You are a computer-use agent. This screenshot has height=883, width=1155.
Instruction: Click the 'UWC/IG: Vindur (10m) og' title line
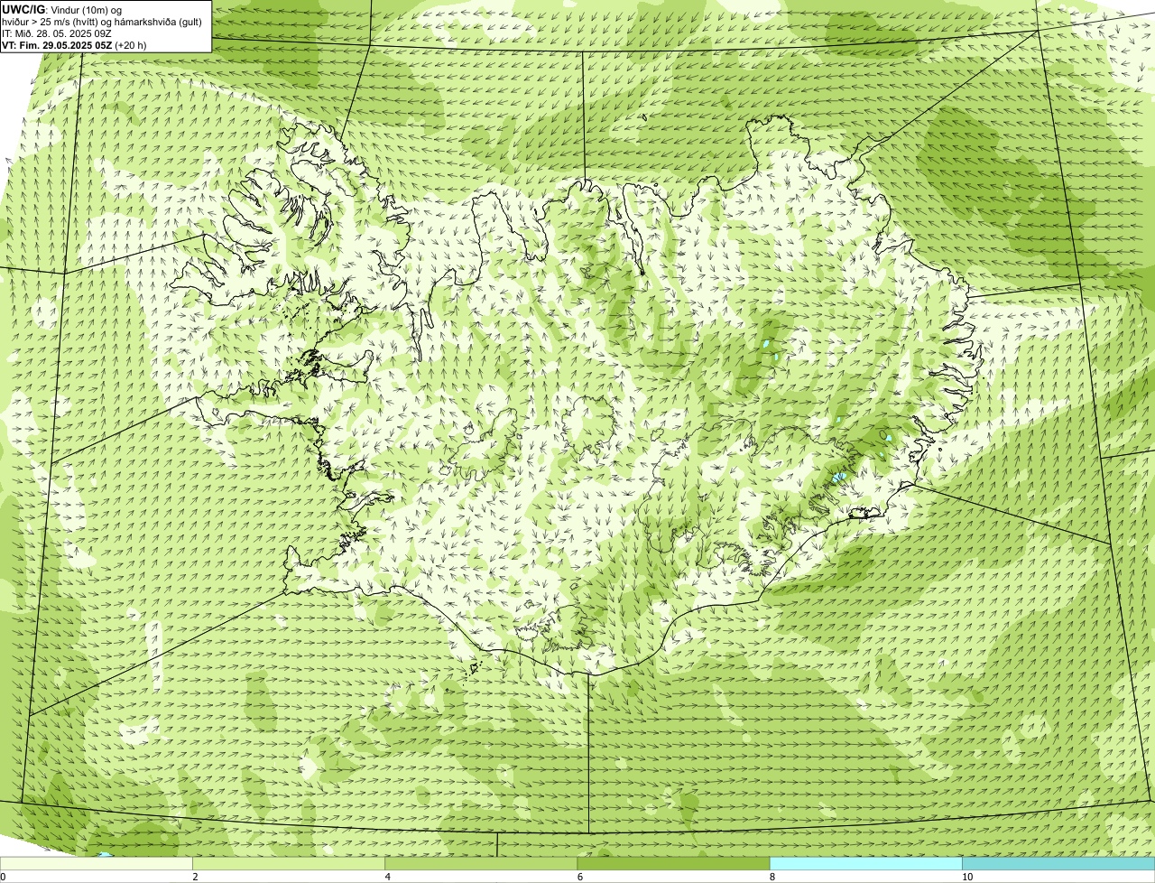tap(61, 10)
